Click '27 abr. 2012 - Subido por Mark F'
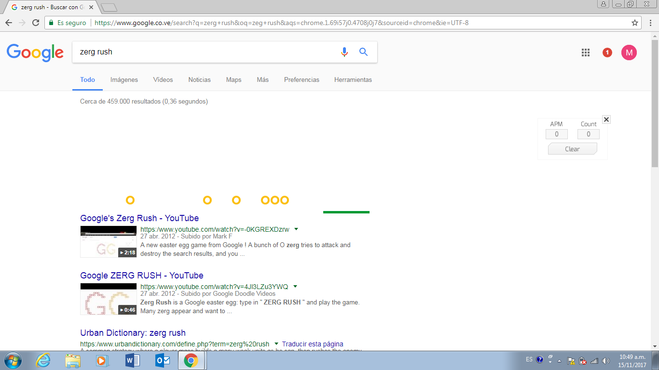 (x=186, y=237)
